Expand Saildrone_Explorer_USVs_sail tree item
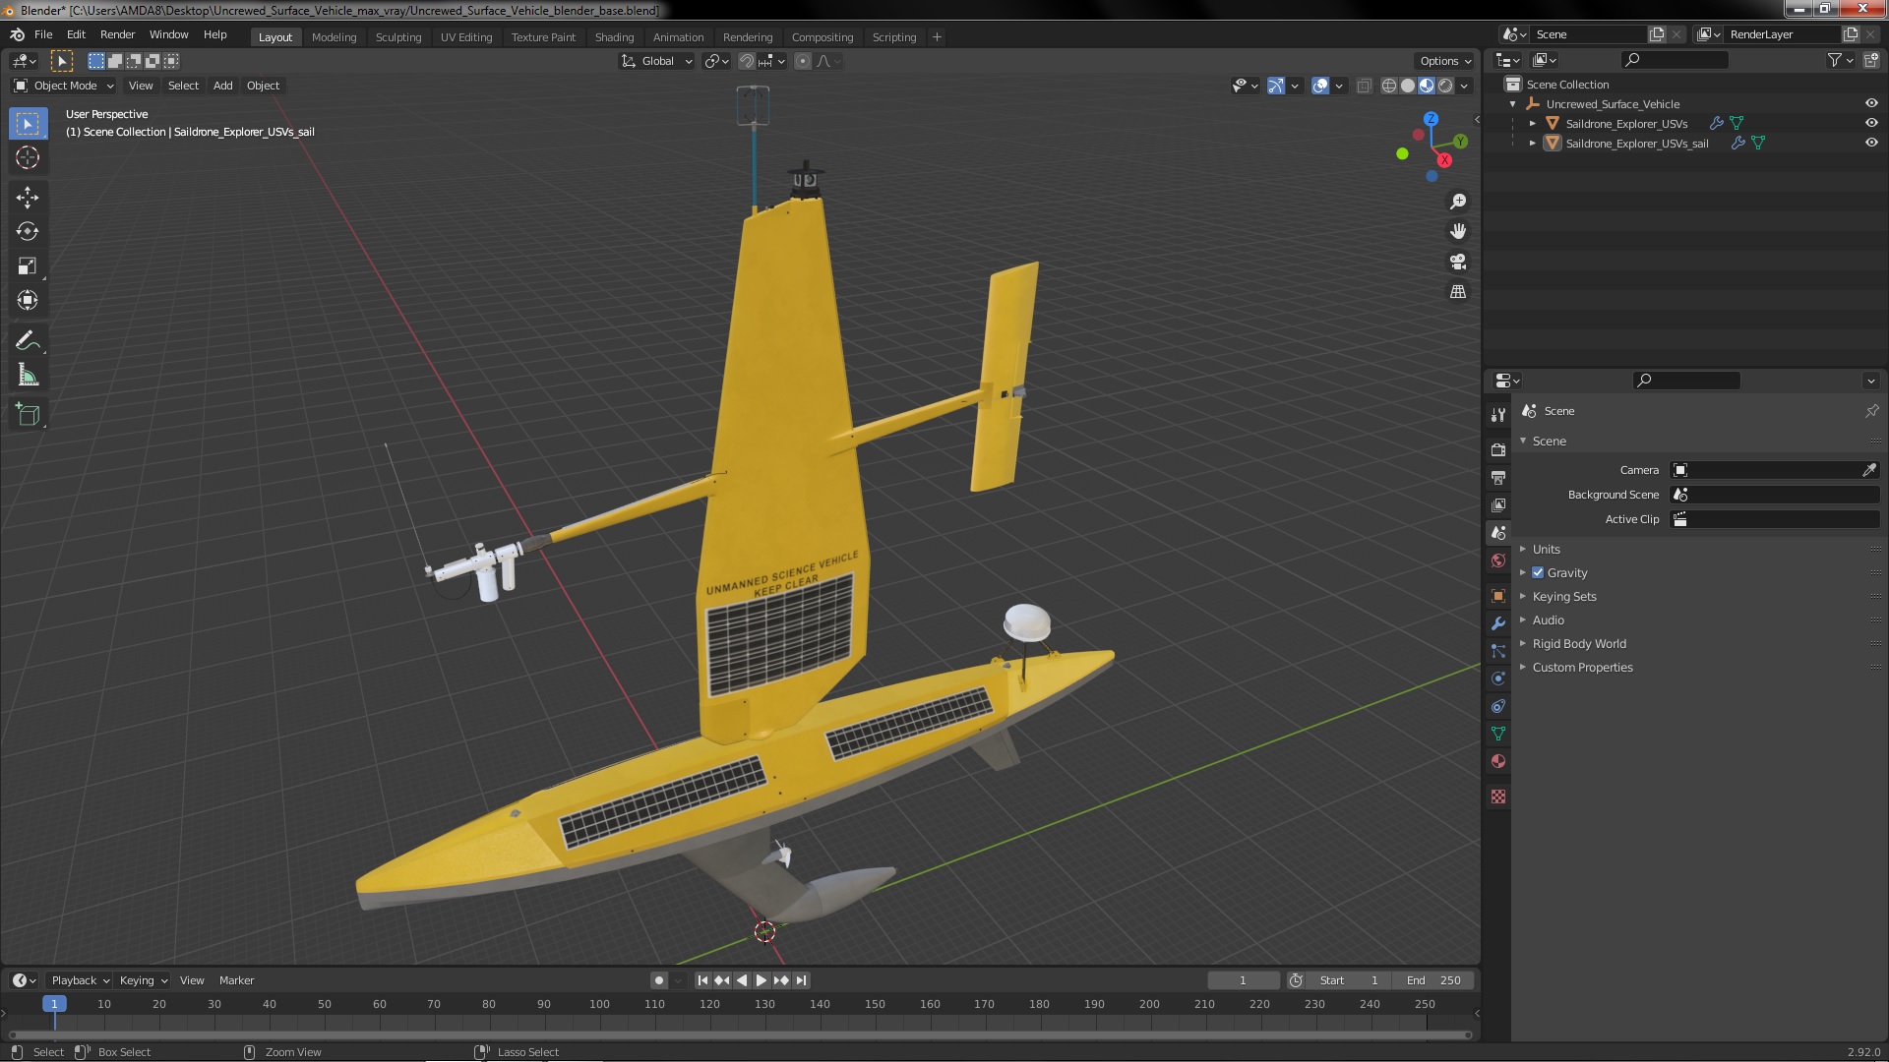The height and width of the screenshot is (1062, 1889). coord(1533,143)
